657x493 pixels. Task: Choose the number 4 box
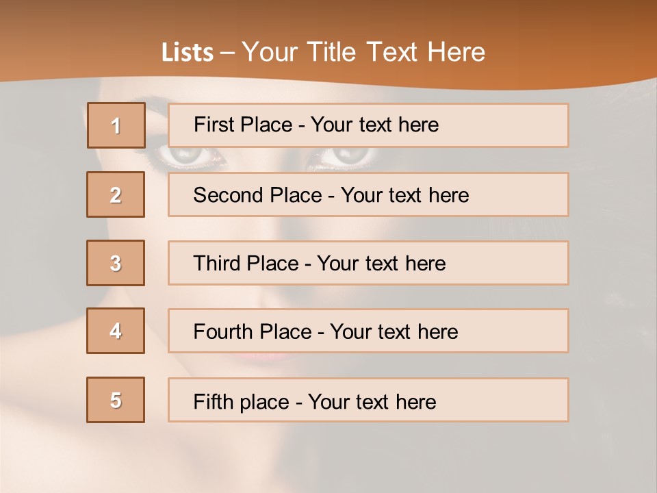116,331
